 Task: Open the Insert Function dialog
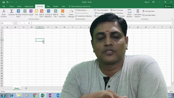[x=4, y=13]
